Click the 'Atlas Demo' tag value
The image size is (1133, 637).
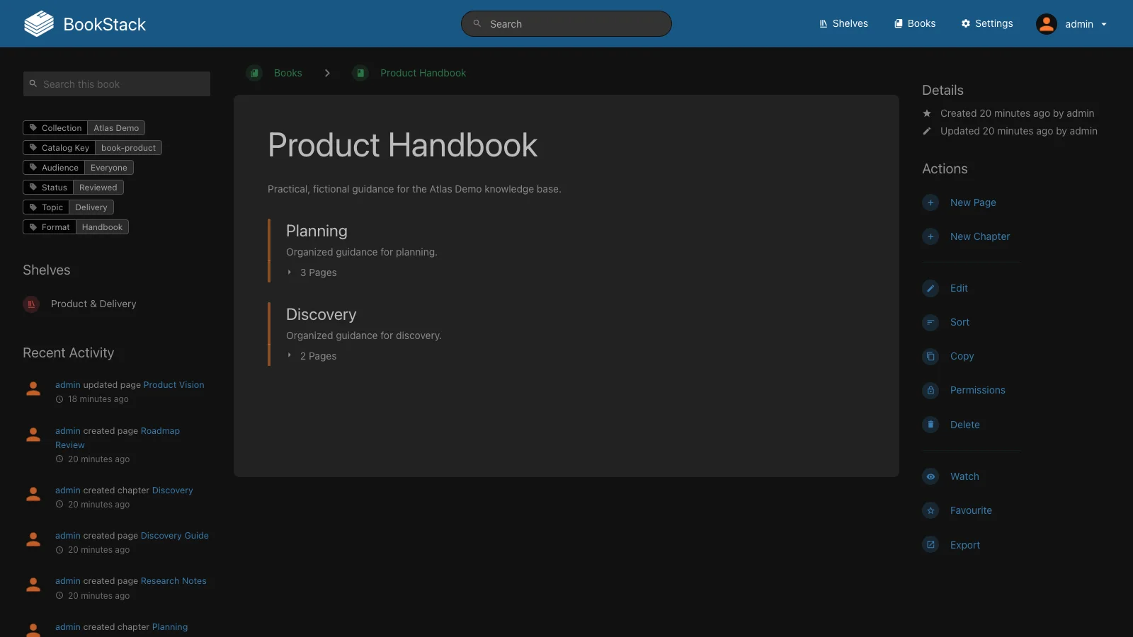116,128
